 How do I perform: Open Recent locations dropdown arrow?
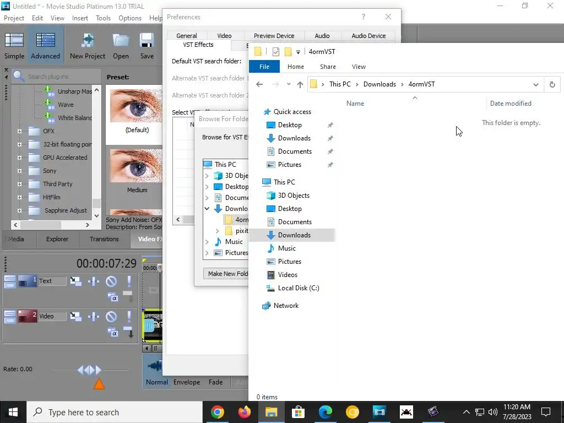tap(289, 84)
